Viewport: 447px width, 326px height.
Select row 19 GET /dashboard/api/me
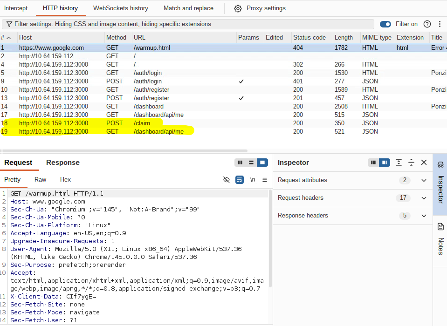pos(224,131)
